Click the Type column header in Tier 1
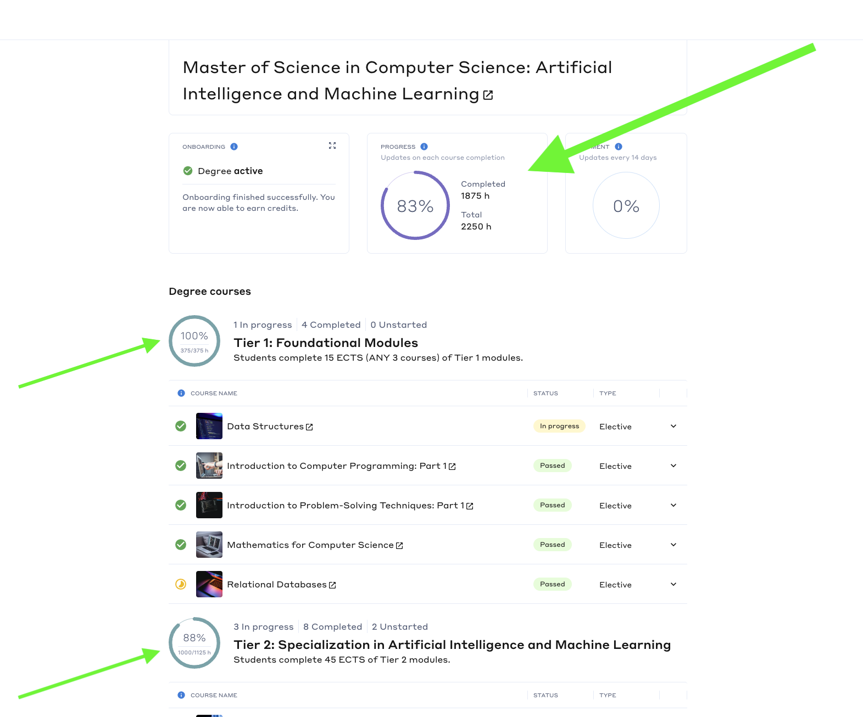863x717 pixels. pos(608,393)
